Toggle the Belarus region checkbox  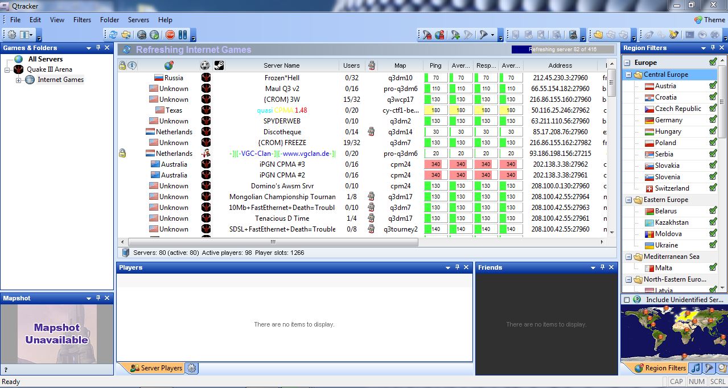pos(713,211)
